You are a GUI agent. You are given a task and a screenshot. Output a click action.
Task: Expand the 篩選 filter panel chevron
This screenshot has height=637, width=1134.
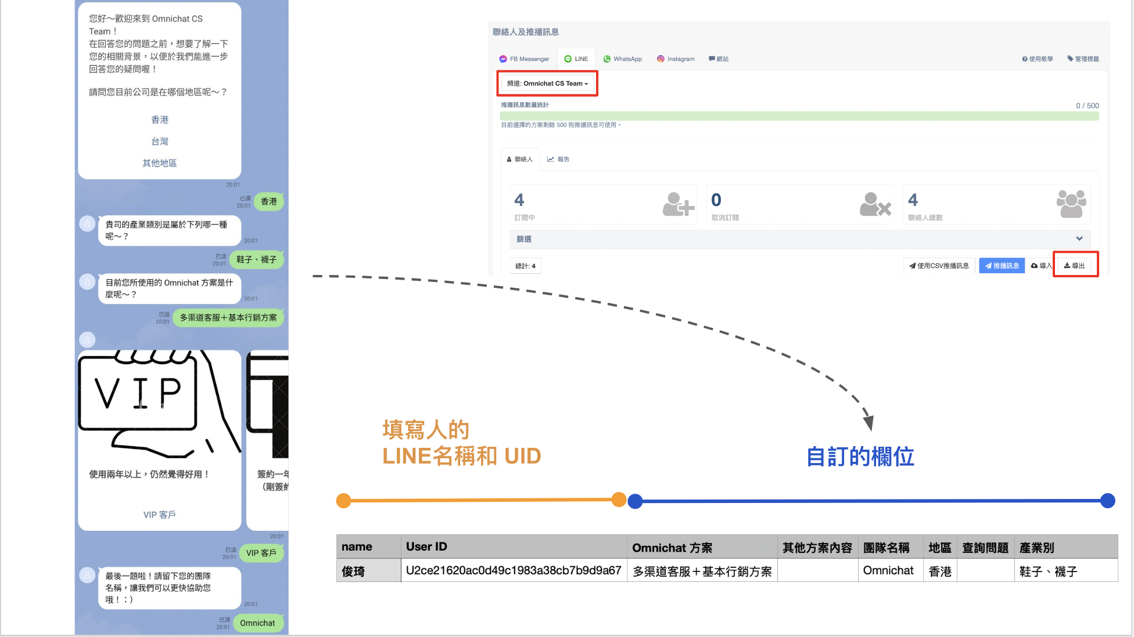pos(1079,239)
